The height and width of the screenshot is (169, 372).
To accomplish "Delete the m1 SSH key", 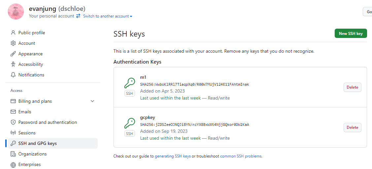I will 352,87.
